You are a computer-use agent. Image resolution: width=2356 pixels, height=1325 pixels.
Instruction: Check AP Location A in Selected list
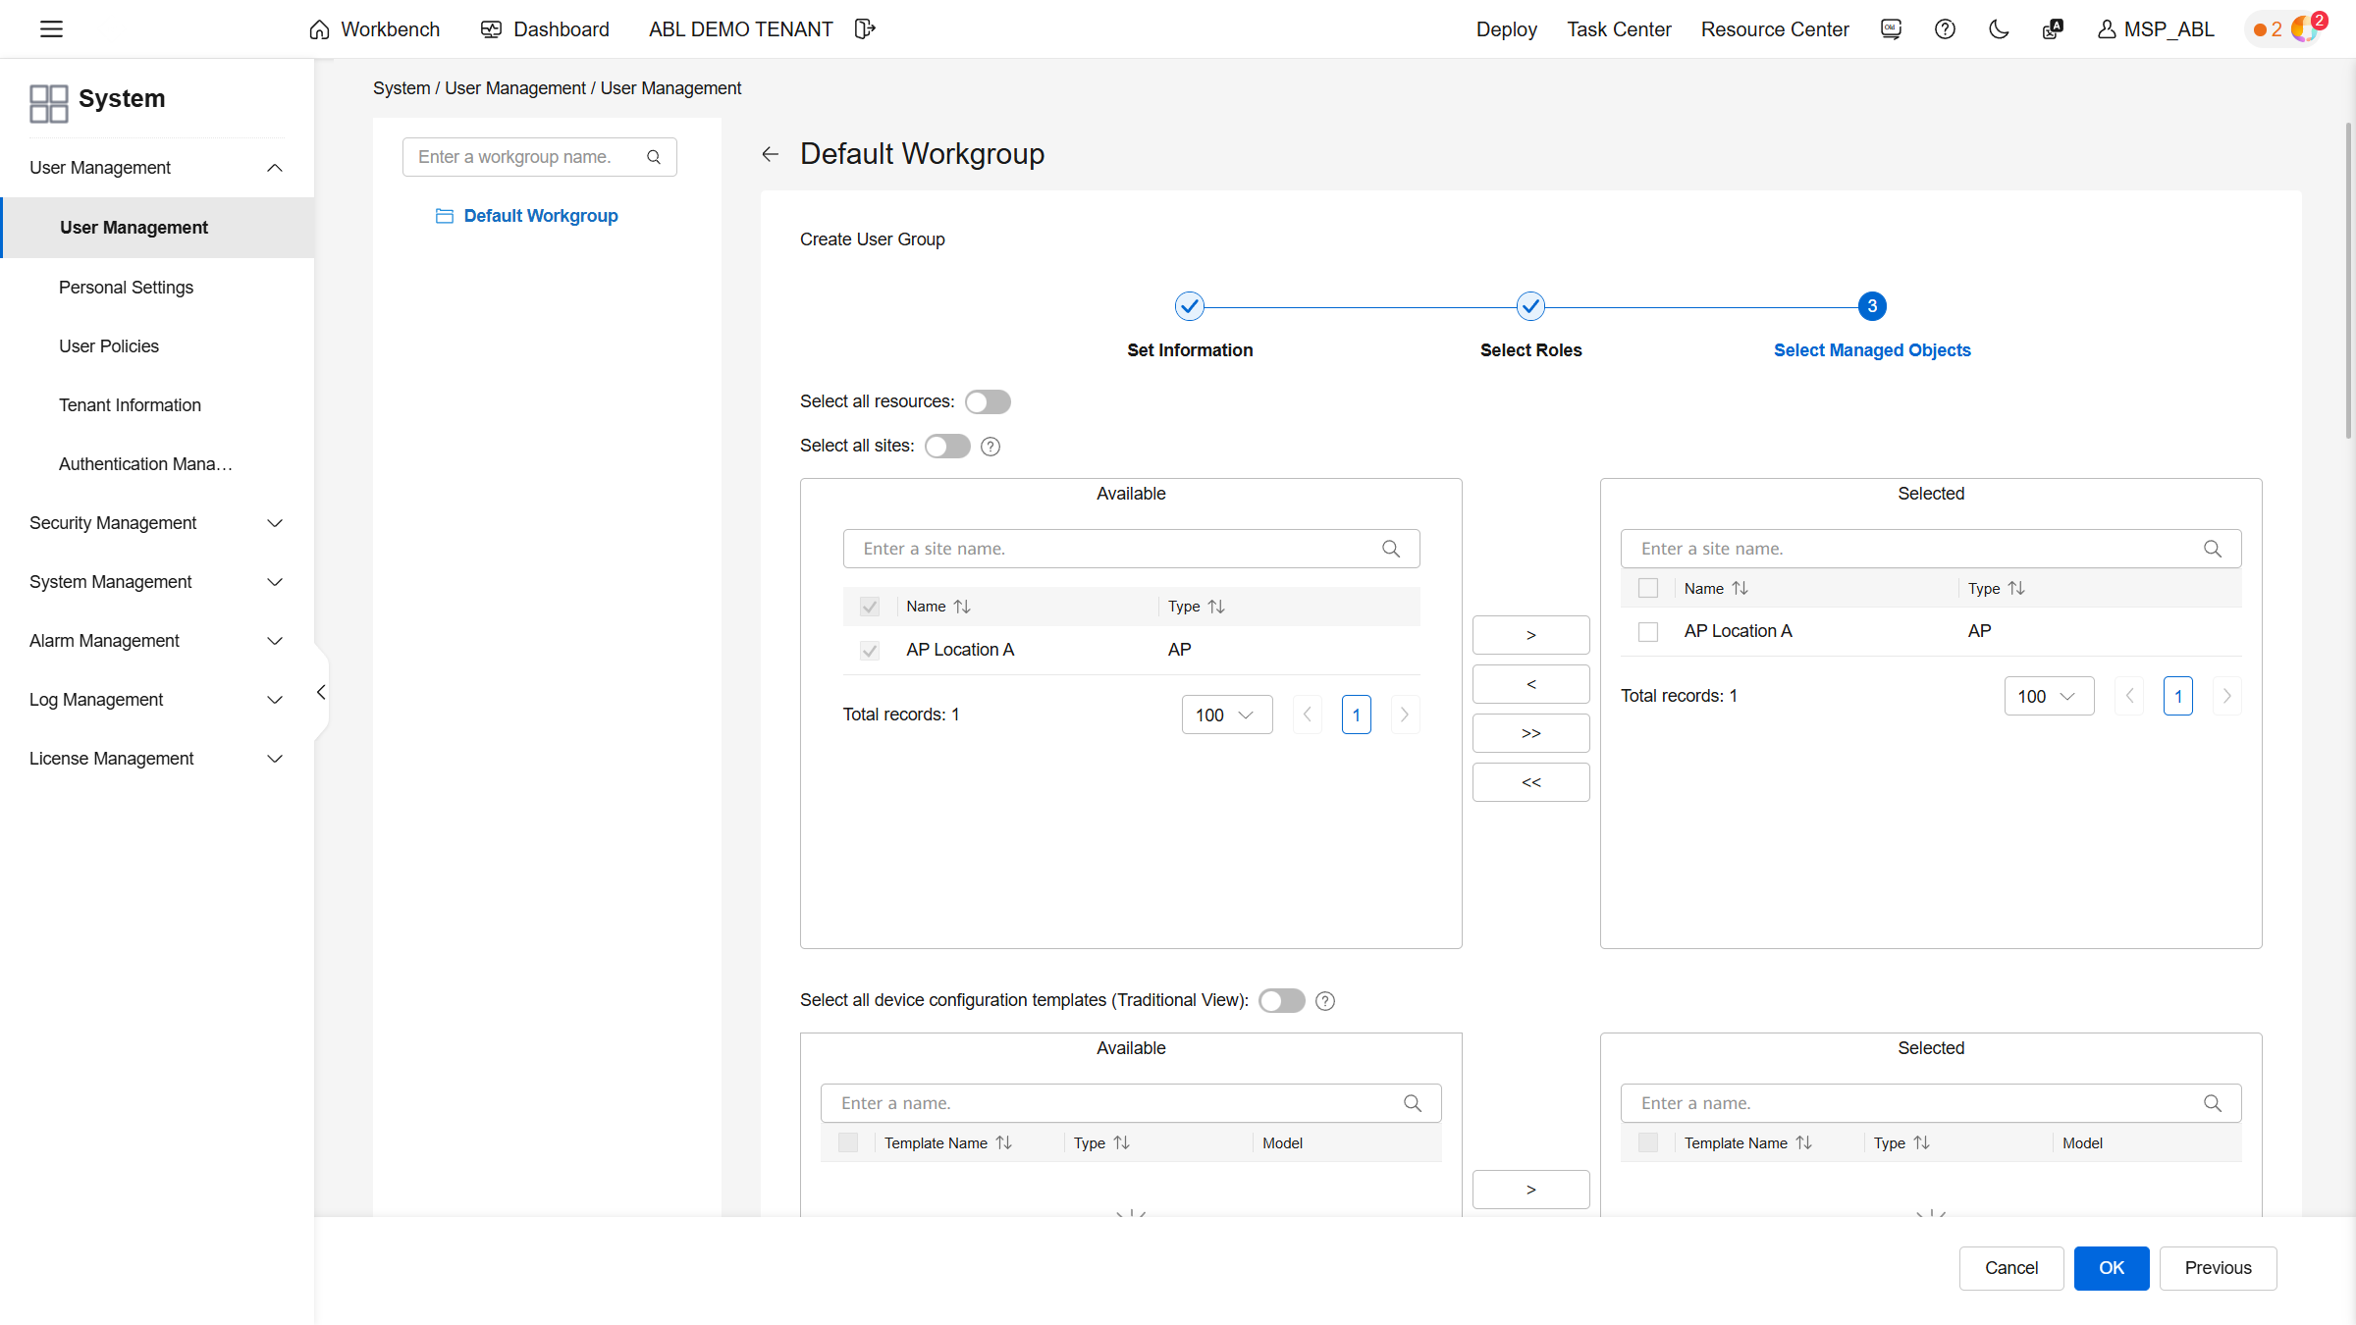[x=1648, y=631]
